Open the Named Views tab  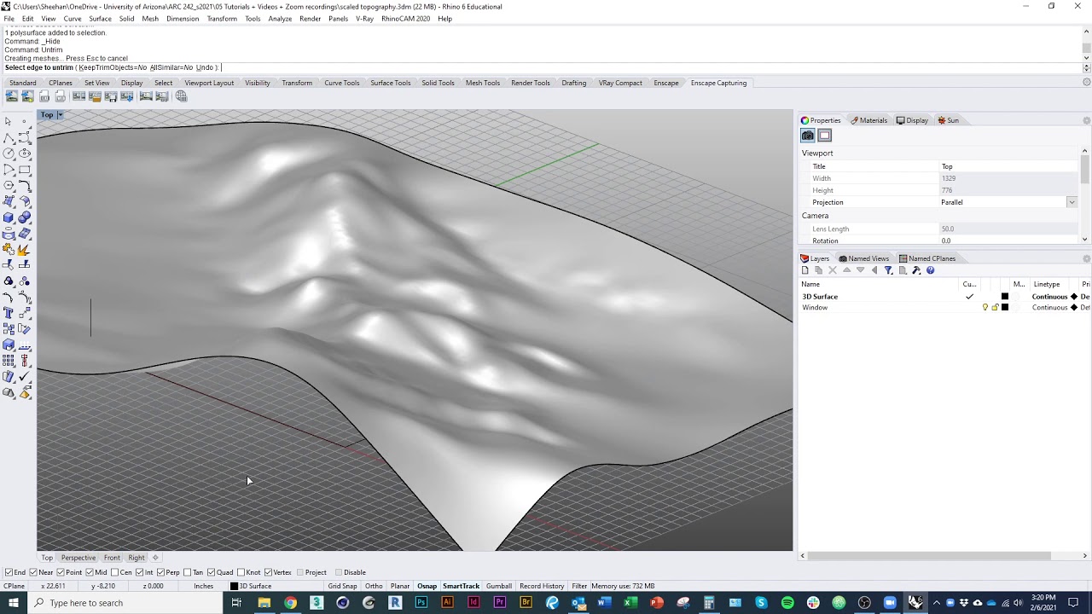click(863, 258)
